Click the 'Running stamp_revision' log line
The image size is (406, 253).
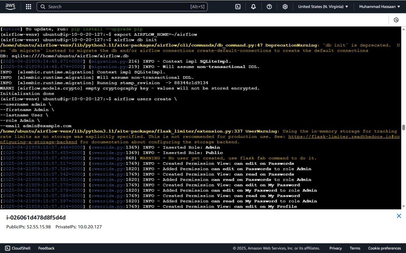pyautogui.click(x=104, y=83)
